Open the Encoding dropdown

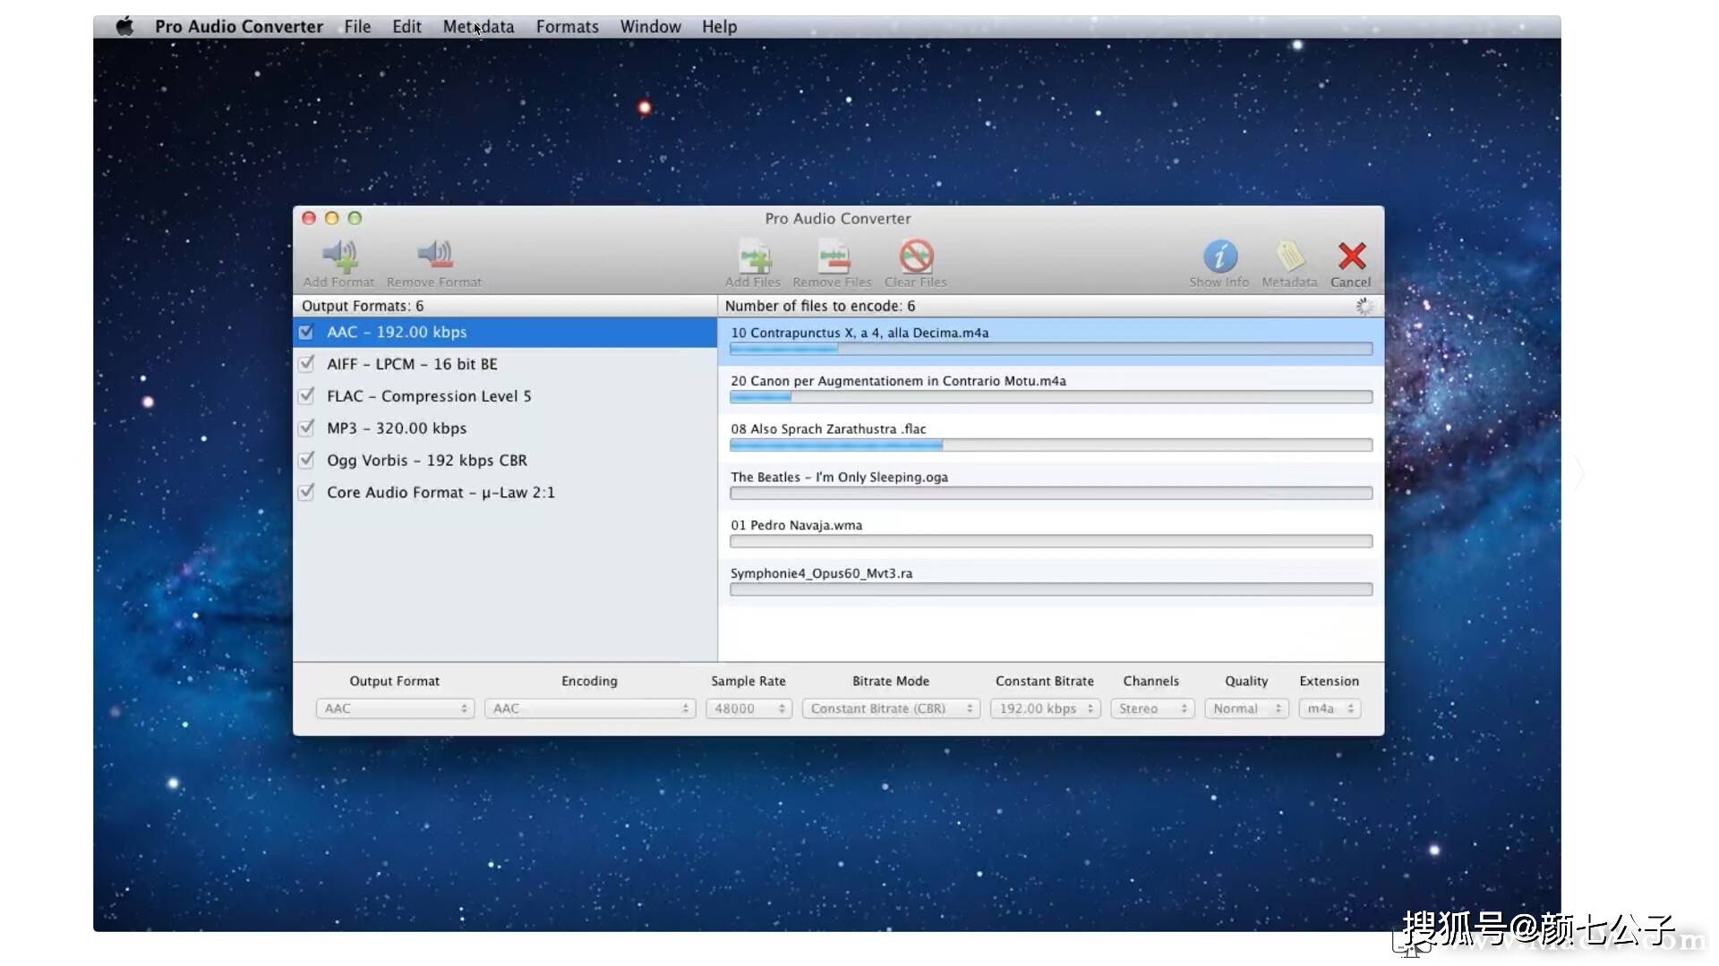(589, 708)
